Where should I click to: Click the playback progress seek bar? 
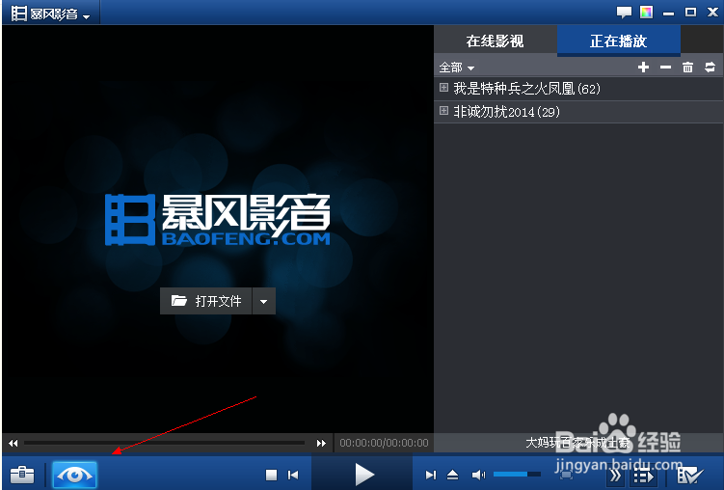coord(165,443)
